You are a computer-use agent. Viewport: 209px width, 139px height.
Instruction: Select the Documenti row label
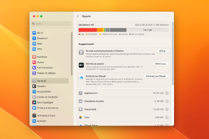pos(90,109)
